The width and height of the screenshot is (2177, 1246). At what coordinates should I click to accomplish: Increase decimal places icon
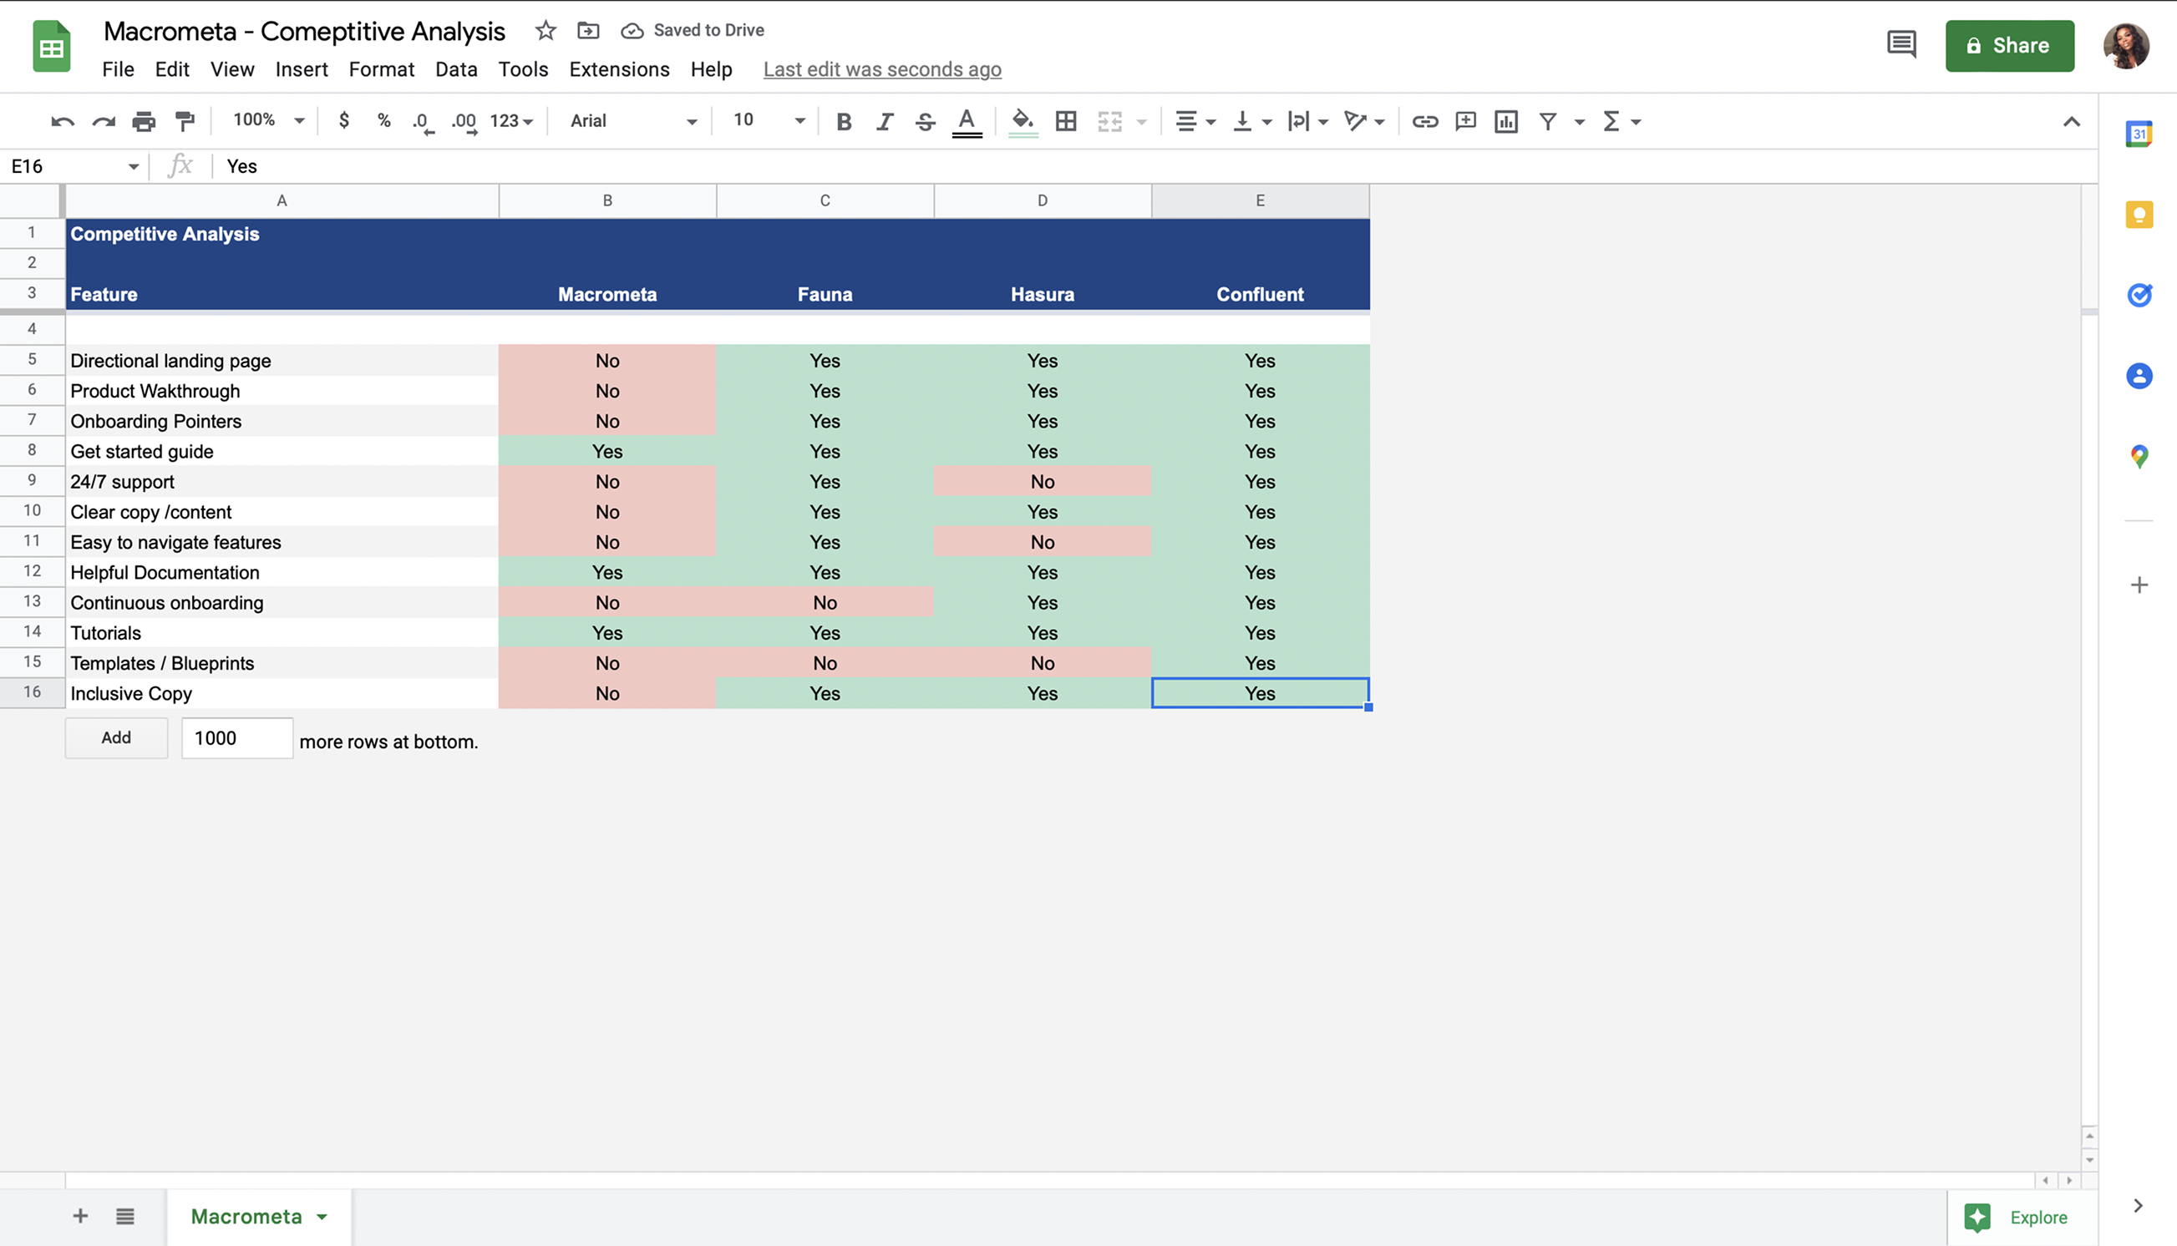click(464, 123)
